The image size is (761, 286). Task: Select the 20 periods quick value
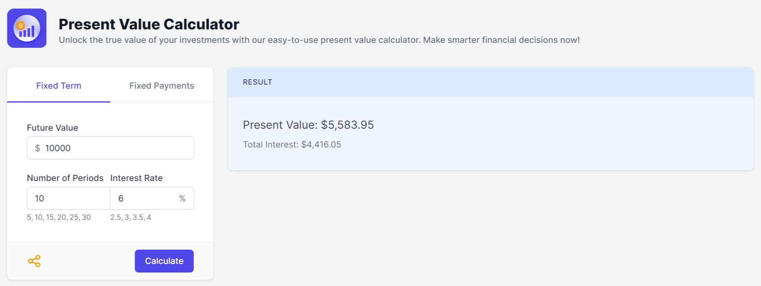62,217
